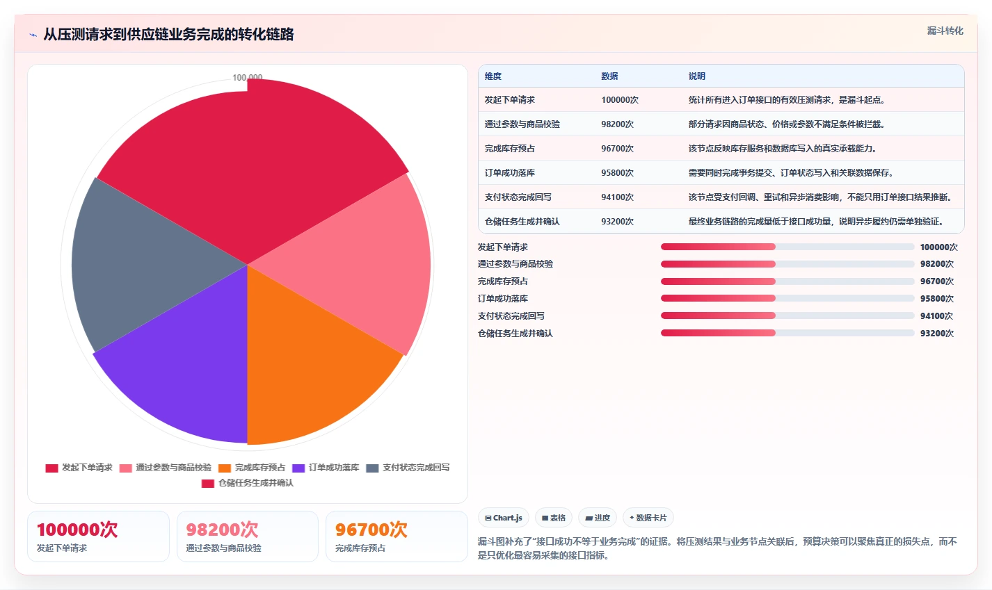Click the 95800次 value in the table
The width and height of the screenshot is (992, 590).
click(x=618, y=173)
